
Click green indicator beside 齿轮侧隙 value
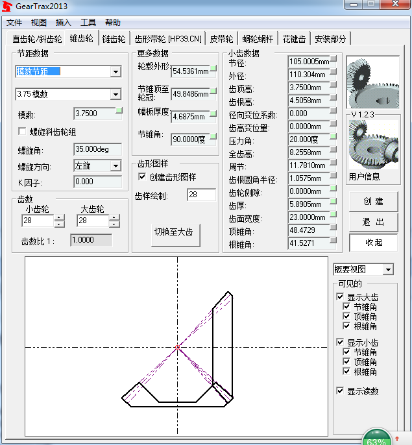tap(333, 188)
